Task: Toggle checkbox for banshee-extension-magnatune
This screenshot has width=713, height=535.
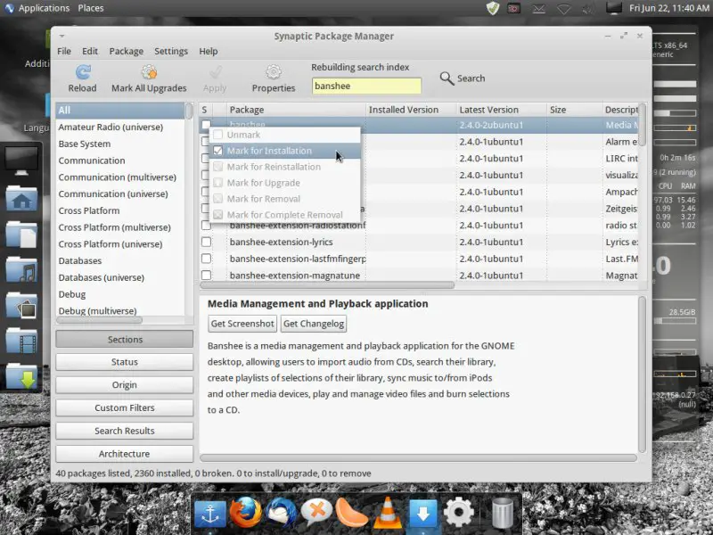Action: click(207, 276)
